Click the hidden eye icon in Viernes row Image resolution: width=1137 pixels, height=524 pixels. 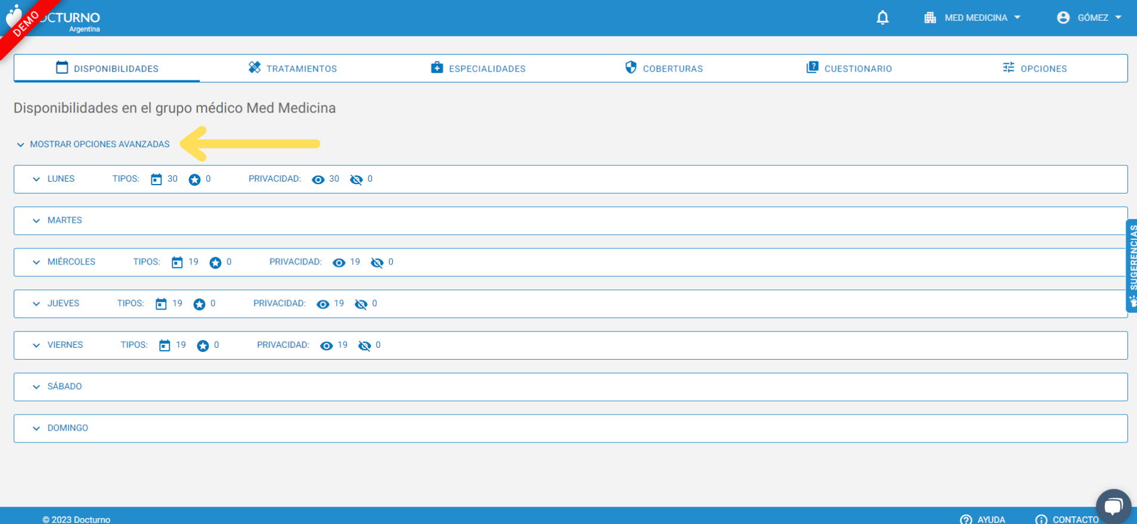(364, 345)
